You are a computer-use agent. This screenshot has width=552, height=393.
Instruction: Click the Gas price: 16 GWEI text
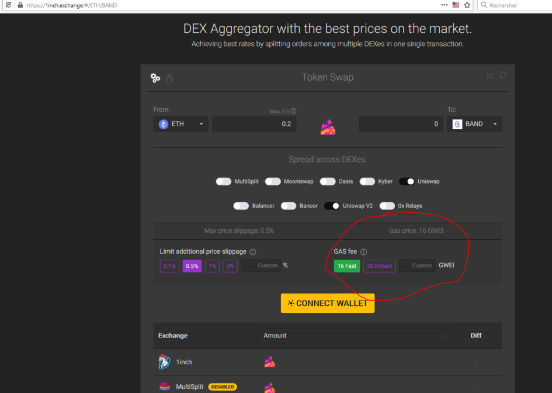[416, 231]
